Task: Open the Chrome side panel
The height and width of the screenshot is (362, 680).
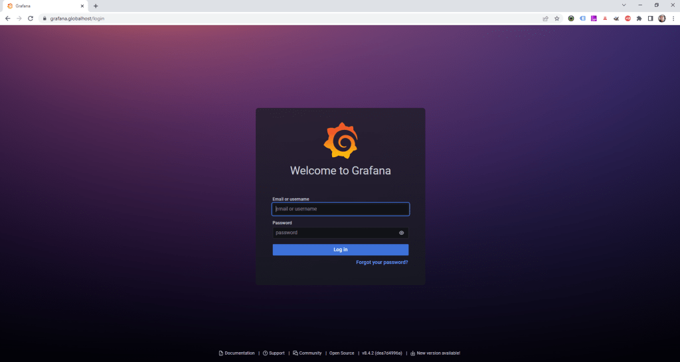Action: click(x=650, y=19)
